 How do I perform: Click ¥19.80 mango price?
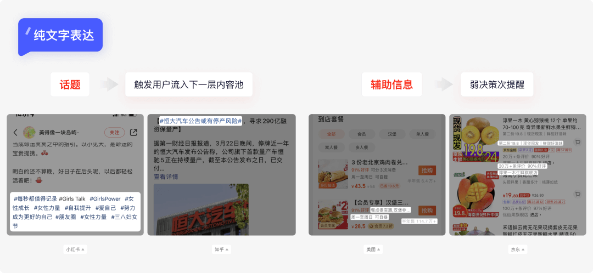click(510, 195)
